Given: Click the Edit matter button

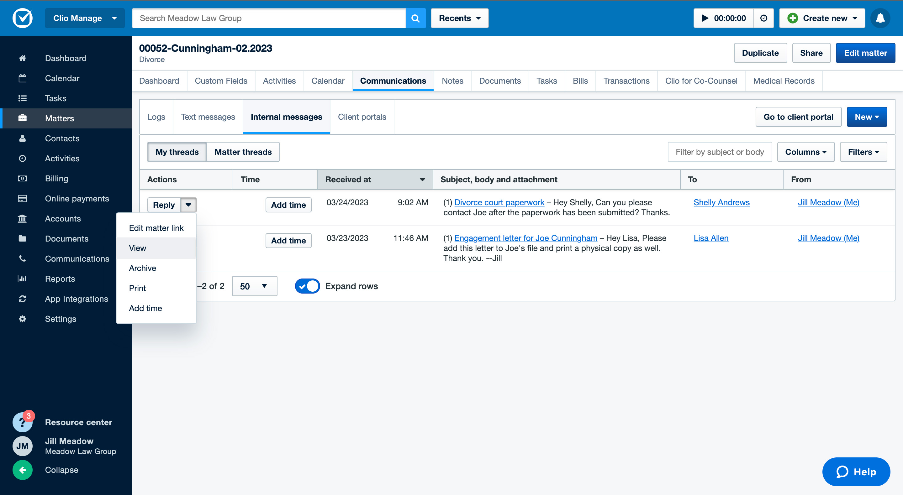Looking at the screenshot, I should click(865, 53).
